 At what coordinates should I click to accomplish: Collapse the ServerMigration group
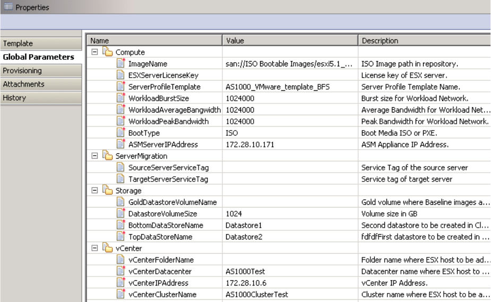pyautogui.click(x=94, y=156)
